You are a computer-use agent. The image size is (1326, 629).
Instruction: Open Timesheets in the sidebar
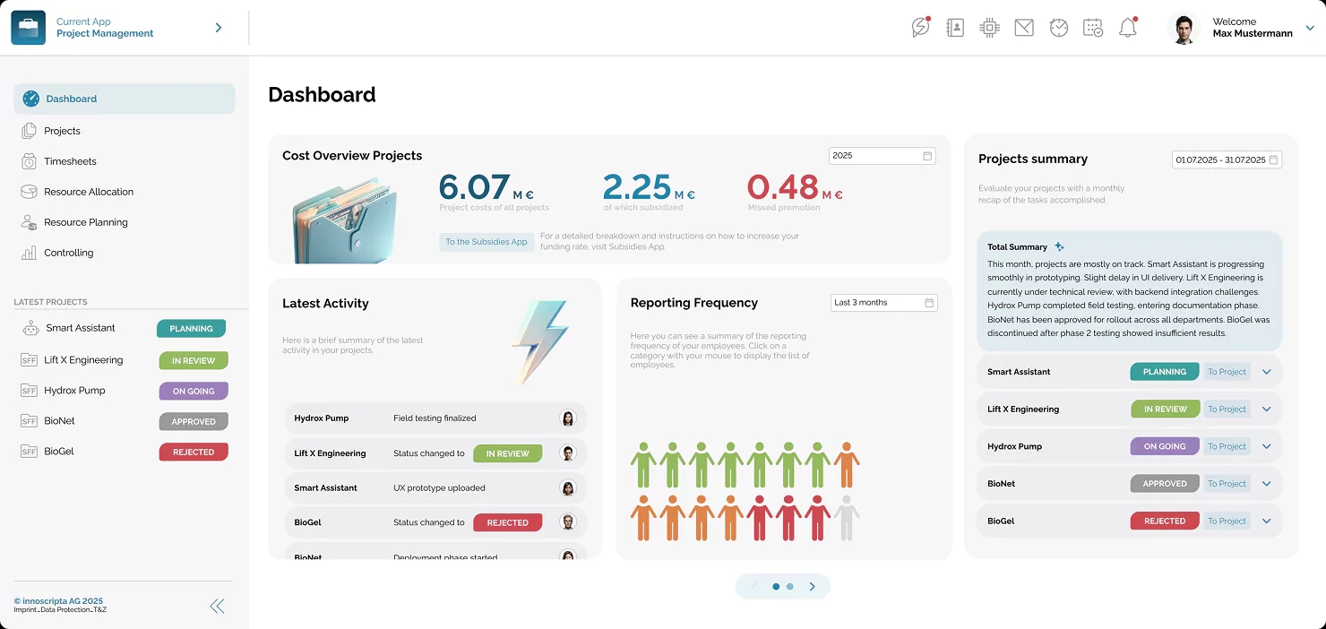pyautogui.click(x=70, y=161)
